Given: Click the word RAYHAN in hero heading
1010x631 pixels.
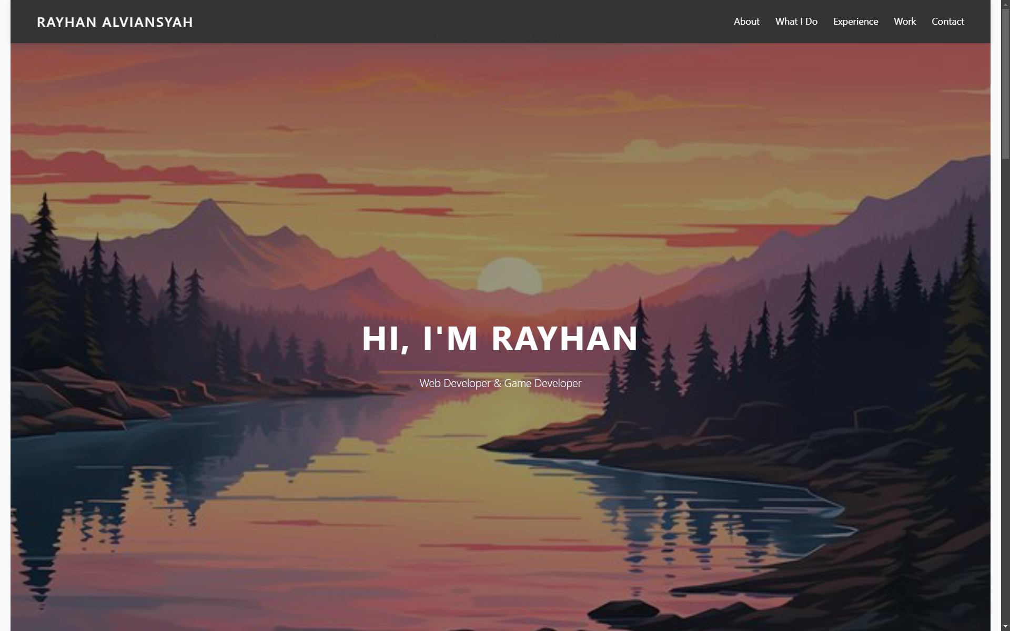Looking at the screenshot, I should (x=564, y=338).
